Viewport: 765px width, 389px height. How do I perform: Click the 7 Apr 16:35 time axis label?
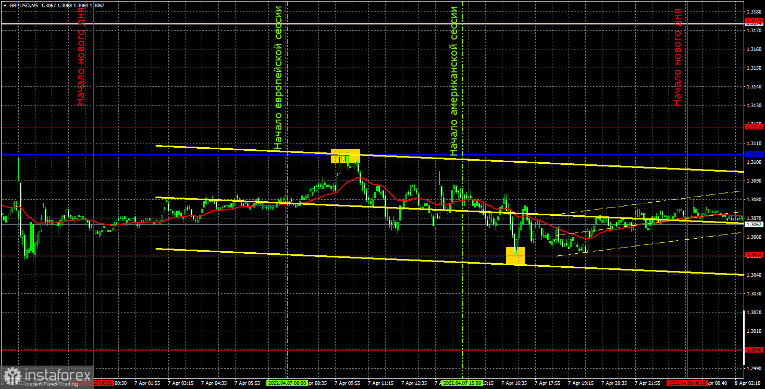click(514, 383)
